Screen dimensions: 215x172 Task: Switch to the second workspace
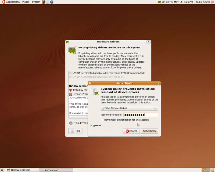point(208,170)
